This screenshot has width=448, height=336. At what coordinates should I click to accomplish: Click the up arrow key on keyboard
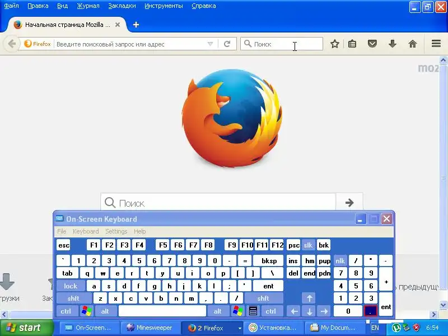310,298
